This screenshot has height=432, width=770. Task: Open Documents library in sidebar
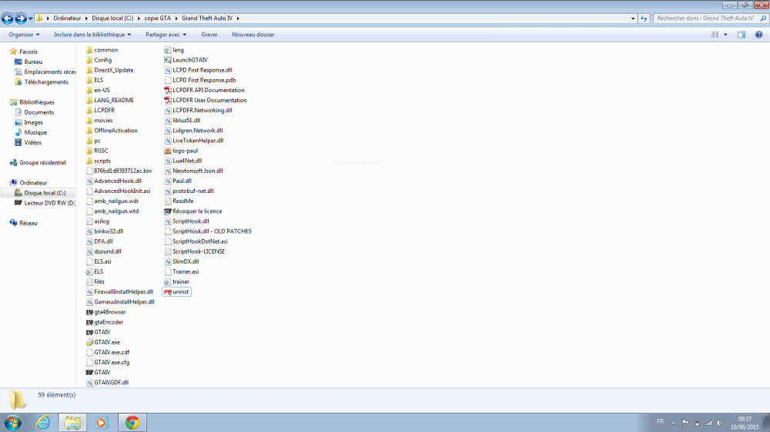[38, 112]
